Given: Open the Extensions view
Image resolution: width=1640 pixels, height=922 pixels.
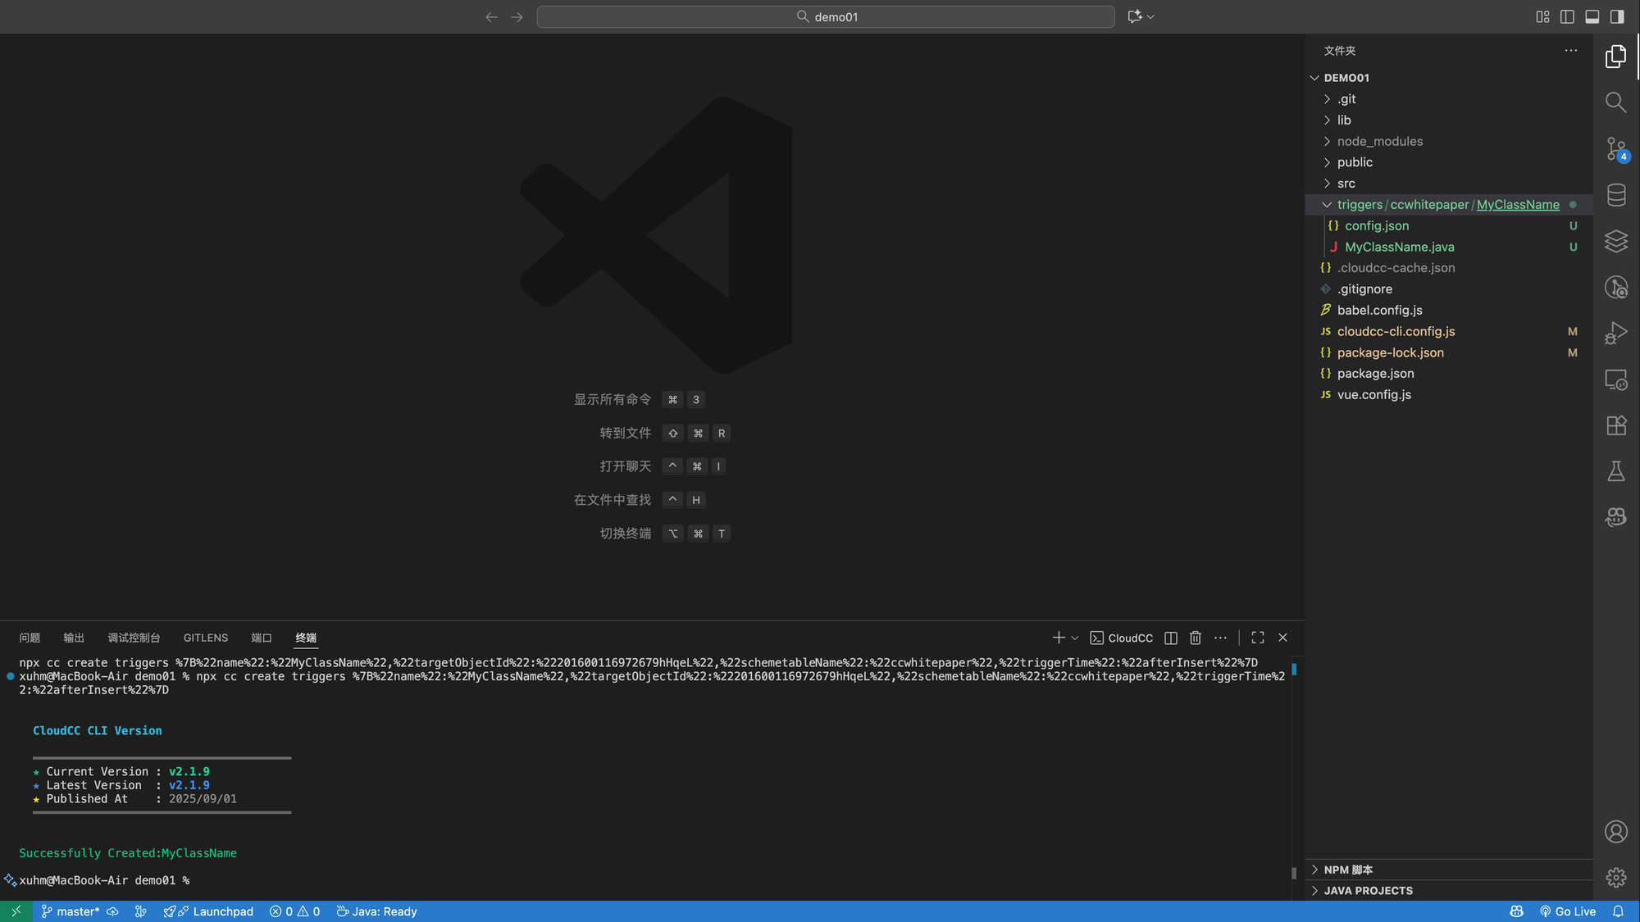Looking at the screenshot, I should [1615, 425].
